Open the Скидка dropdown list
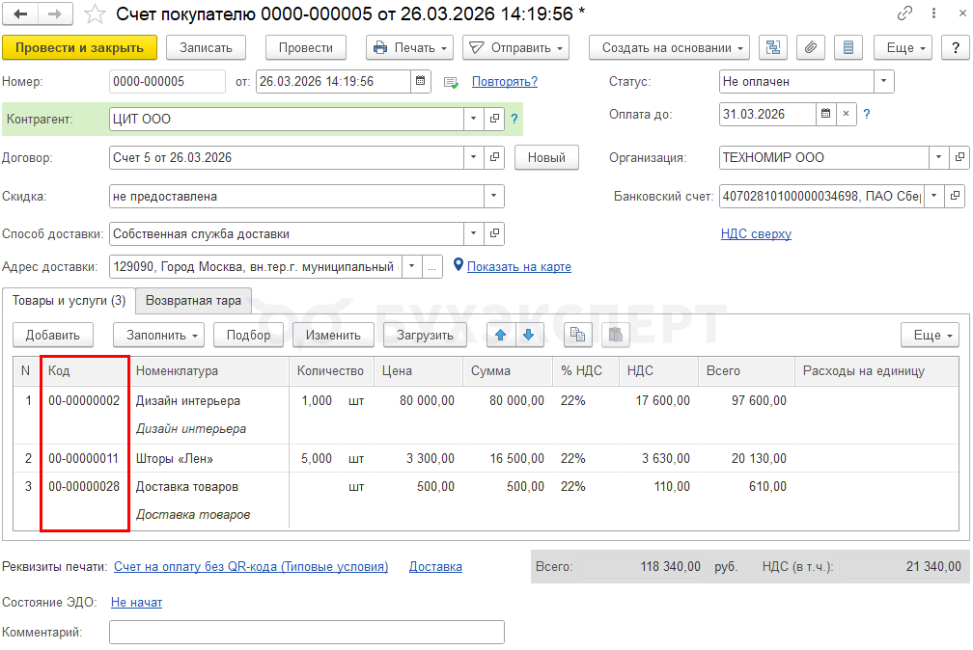The image size is (973, 650). [x=493, y=196]
